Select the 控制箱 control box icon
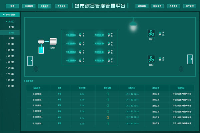The width and height of the screenshot is (200, 133). 53,41
